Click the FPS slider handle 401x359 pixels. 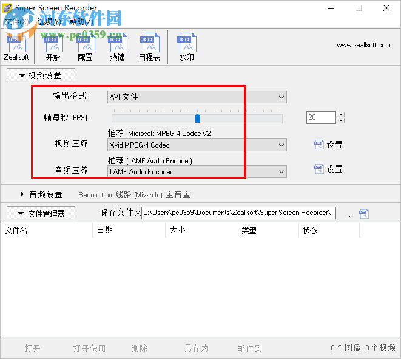click(197, 118)
